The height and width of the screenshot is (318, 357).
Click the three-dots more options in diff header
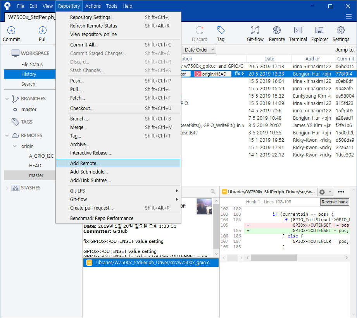[341, 192]
